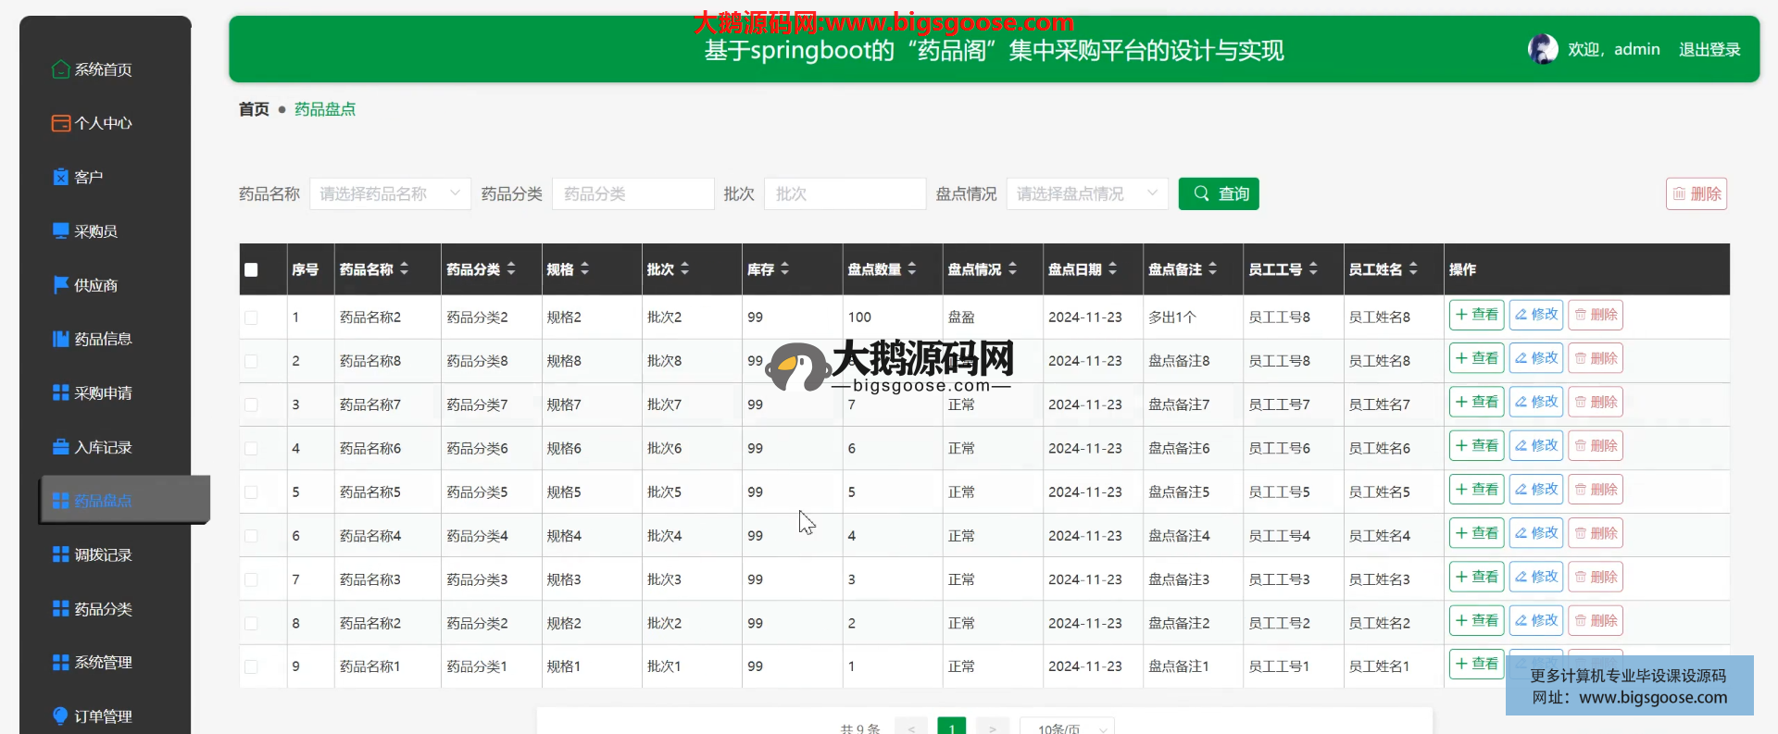Image resolution: width=1778 pixels, height=734 pixels.
Task: Click the admin user avatar
Action: click(x=1543, y=49)
